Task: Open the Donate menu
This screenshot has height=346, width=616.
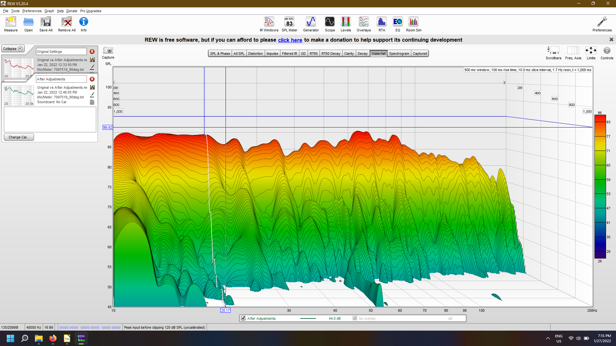Action: (x=72, y=11)
